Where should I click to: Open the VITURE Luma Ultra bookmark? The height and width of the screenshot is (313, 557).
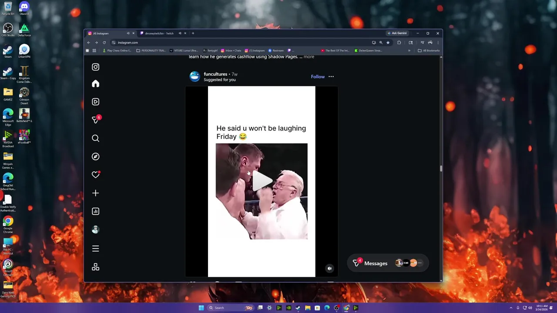[184, 50]
